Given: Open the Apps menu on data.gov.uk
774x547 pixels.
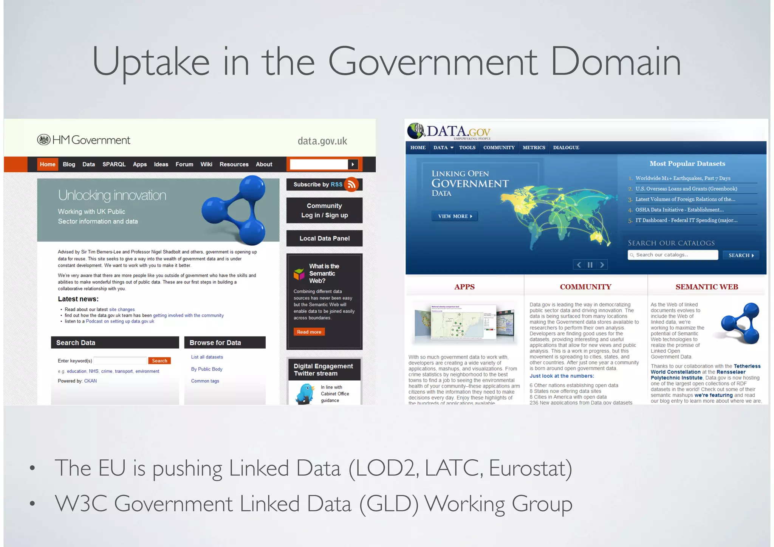Looking at the screenshot, I should tap(140, 164).
